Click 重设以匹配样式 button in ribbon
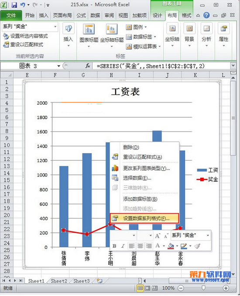Viewport: 240px width, 296px height. pos(23,44)
